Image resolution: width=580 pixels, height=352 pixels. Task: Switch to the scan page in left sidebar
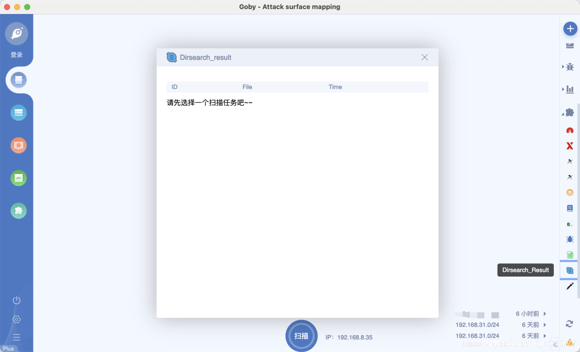(x=19, y=80)
